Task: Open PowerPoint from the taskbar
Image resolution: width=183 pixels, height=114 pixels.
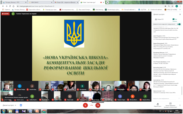Action: (37, 111)
